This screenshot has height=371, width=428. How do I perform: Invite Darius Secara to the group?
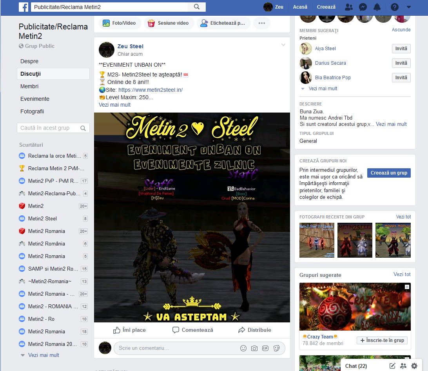[401, 63]
